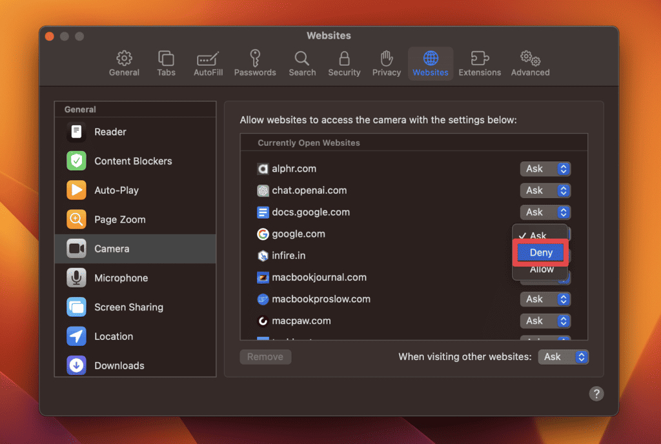Viewport: 661px width, 444px height.
Task: Select the Camera icon in sidebar
Action: 76,248
